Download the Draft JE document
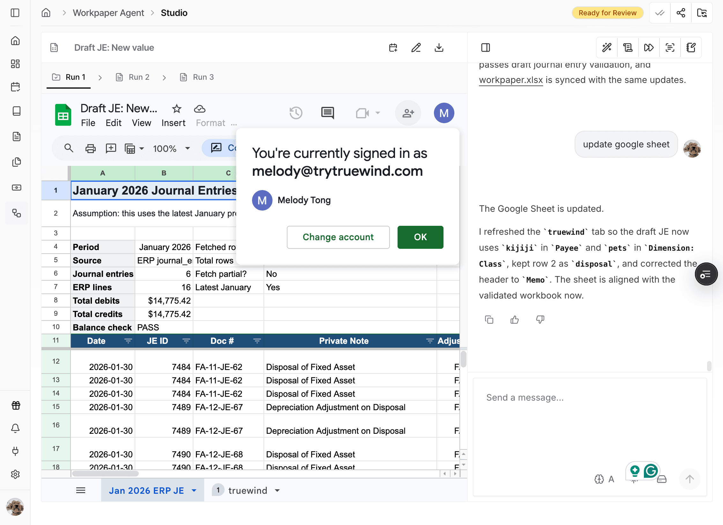 coord(439,48)
